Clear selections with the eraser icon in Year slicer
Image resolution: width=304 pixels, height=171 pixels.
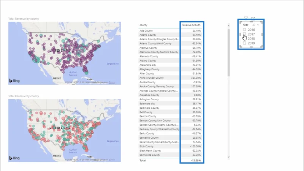[x=253, y=25]
